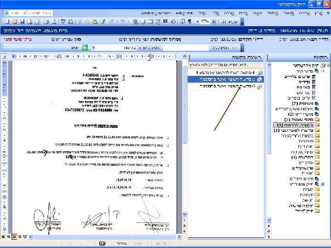Insert a hyperlink via the globe icon
331x248 pixels.
pos(136,22)
